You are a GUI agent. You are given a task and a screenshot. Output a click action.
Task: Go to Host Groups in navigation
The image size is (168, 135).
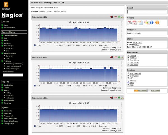click(9, 46)
